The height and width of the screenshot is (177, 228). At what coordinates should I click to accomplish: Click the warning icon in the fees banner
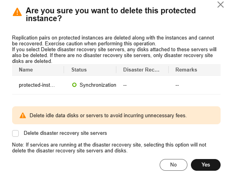coord(23,115)
